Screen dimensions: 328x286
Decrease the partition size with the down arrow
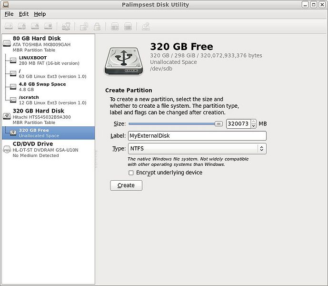pyautogui.click(x=254, y=126)
